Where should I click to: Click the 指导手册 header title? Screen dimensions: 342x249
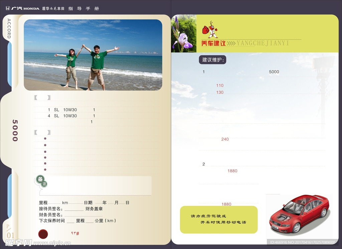pyautogui.click(x=84, y=8)
